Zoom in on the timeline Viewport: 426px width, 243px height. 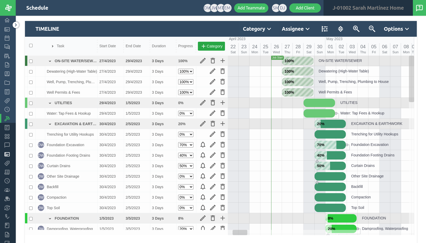tap(356, 29)
